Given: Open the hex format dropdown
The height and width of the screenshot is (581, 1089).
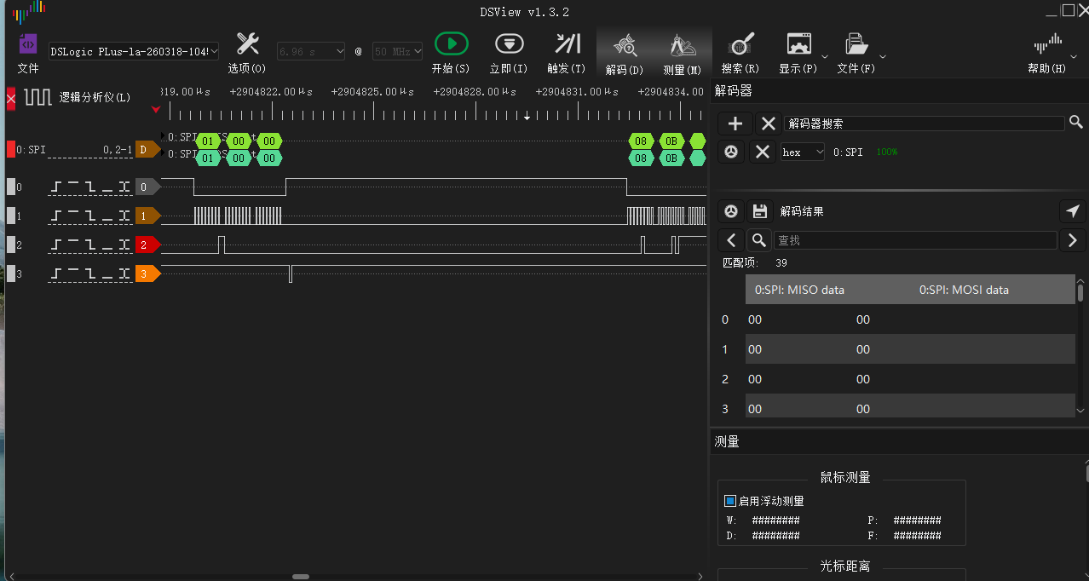Looking at the screenshot, I should [x=803, y=152].
